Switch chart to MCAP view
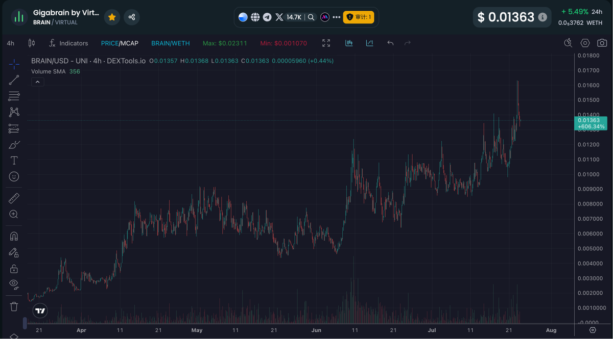613x339 pixels. click(129, 43)
